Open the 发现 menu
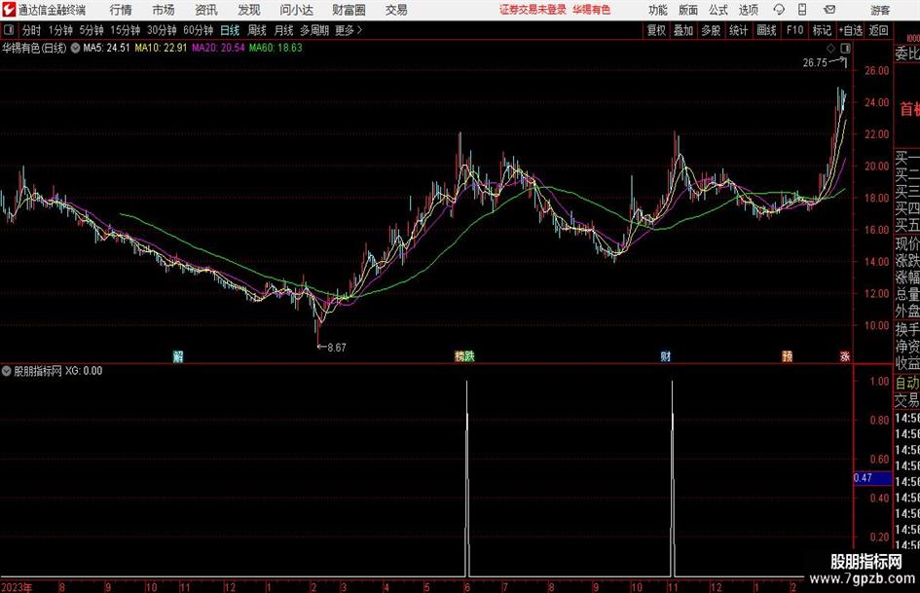The width and height of the screenshot is (920, 593). coord(249,10)
